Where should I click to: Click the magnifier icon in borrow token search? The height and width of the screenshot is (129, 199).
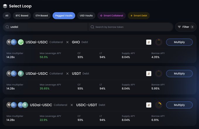click(92, 27)
